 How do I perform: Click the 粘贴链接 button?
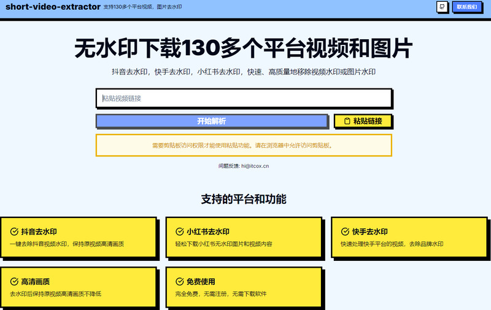363,121
